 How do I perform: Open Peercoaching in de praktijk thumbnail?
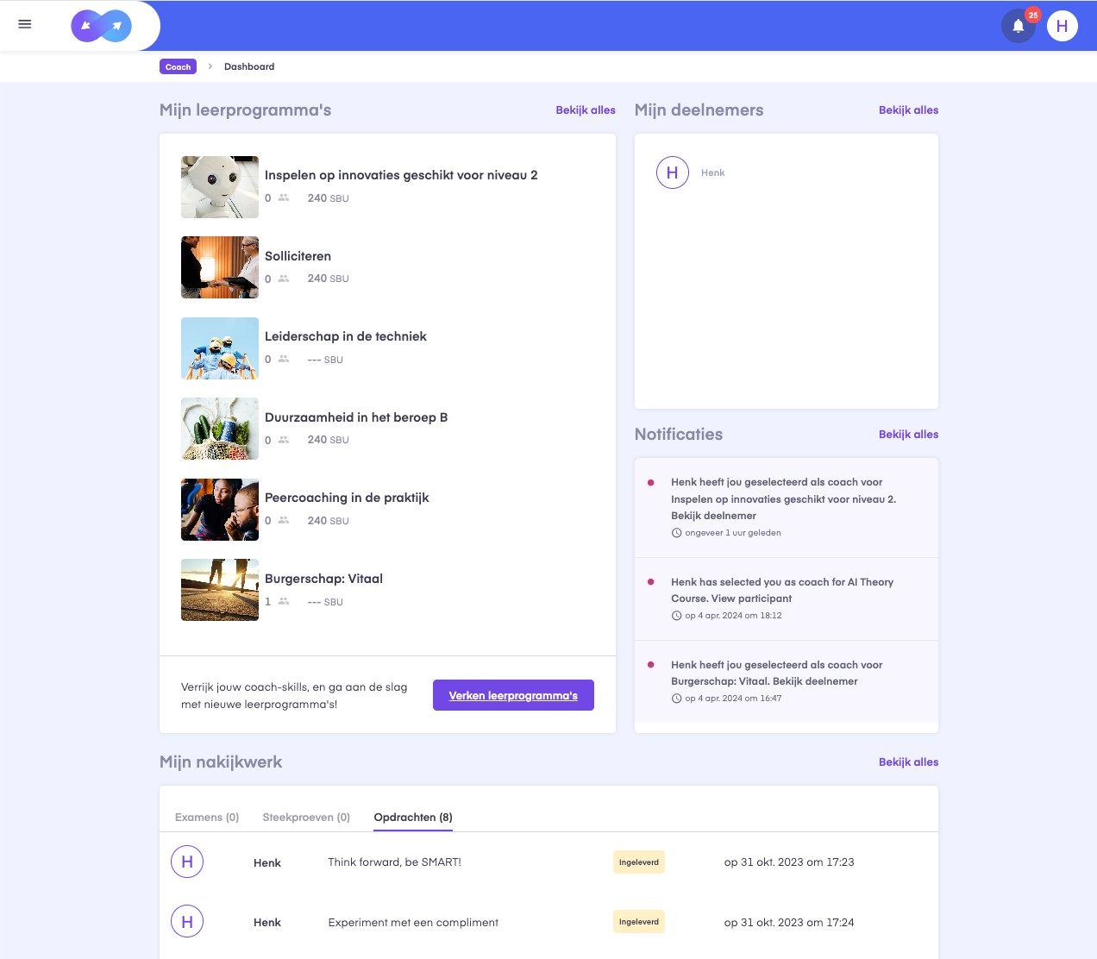[220, 510]
